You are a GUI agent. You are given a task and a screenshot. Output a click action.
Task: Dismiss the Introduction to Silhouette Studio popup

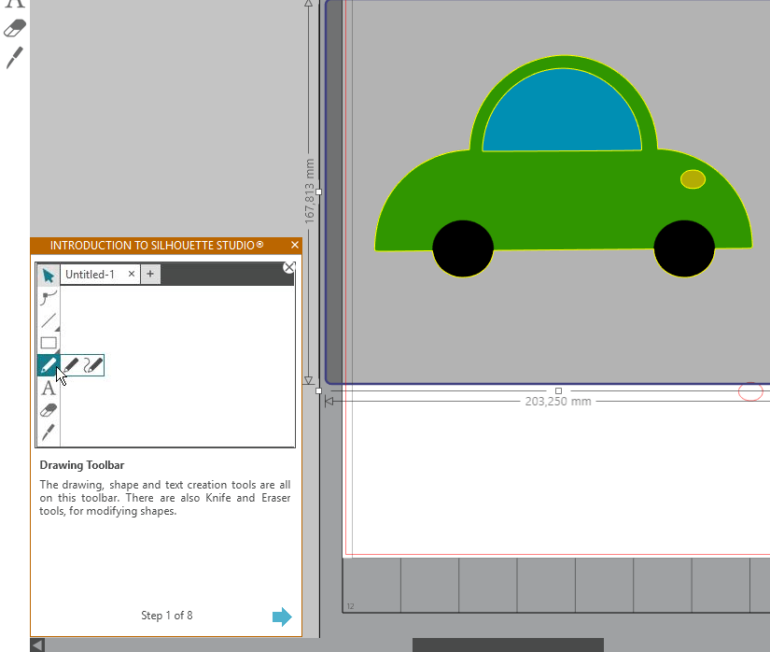click(x=296, y=245)
